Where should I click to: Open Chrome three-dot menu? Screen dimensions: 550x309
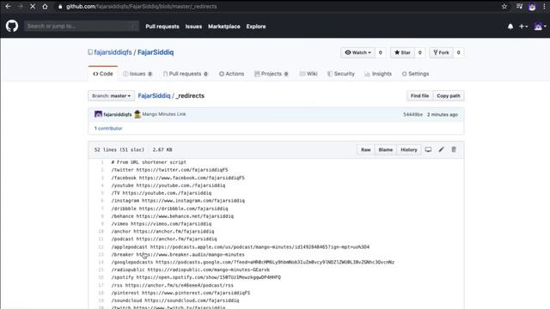(x=544, y=6)
